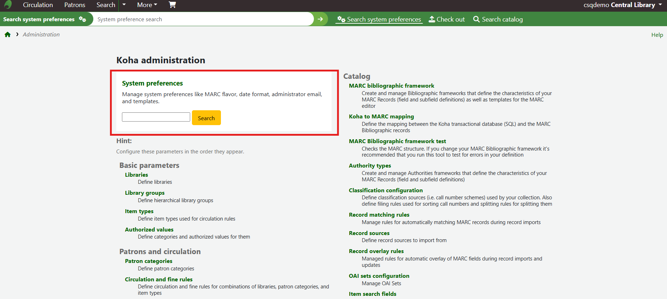Click the System preferences panel text box
Viewport: 667px width, 299px height.
point(156,117)
